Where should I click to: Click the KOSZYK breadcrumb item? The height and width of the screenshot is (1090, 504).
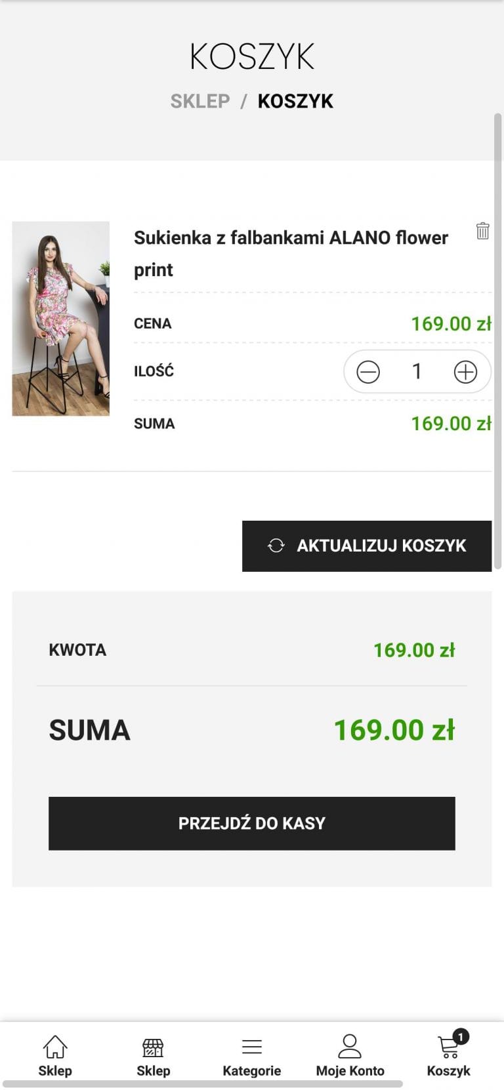coord(295,101)
